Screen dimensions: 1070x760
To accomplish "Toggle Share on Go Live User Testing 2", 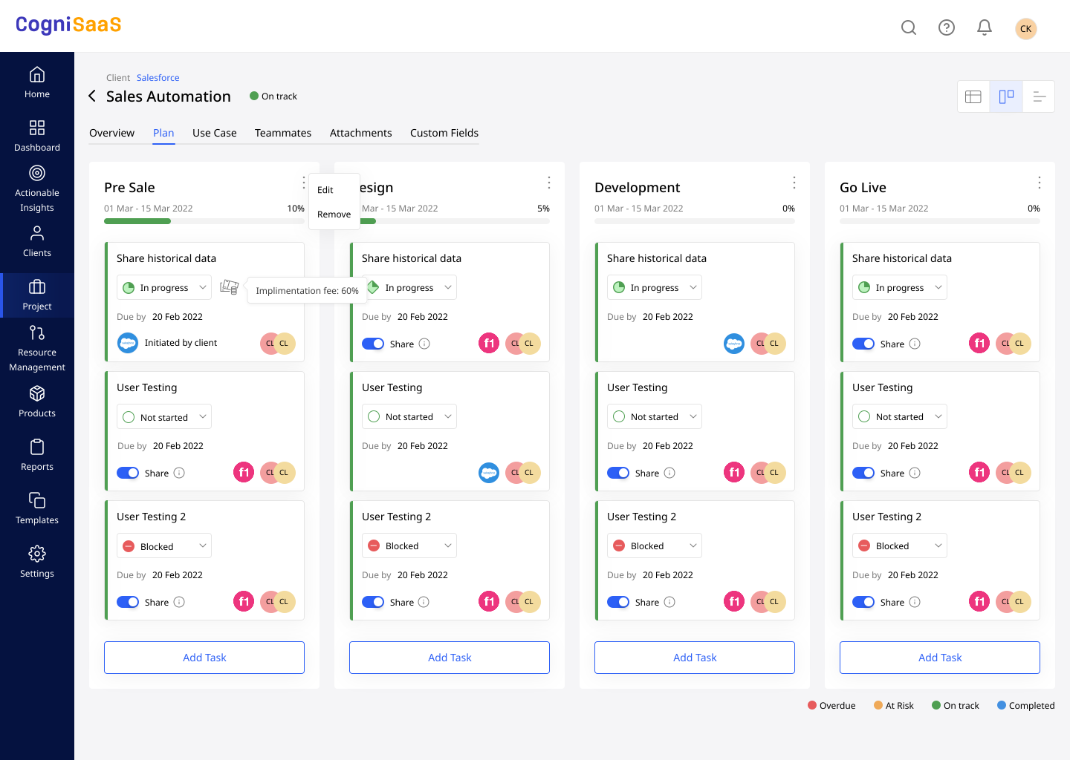I will (863, 602).
